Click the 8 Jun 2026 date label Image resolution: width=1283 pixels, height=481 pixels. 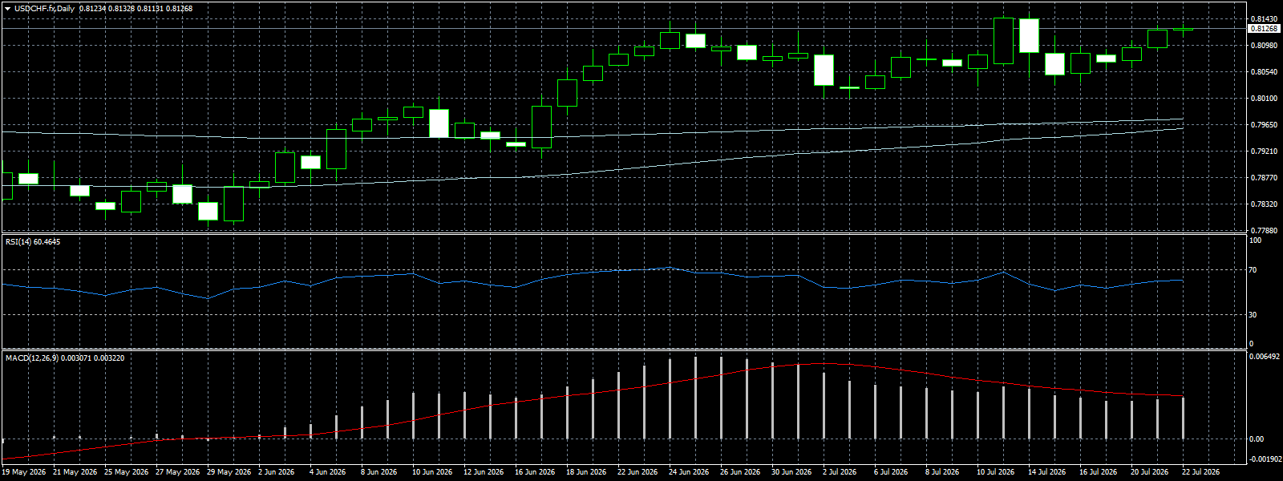tap(379, 472)
